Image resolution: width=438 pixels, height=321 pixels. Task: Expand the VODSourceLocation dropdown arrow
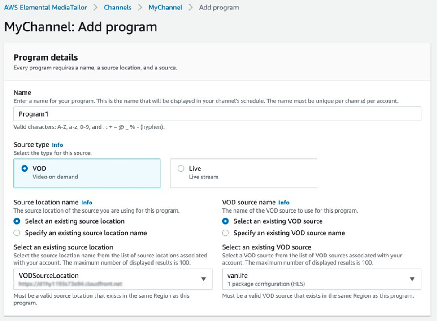pos(204,279)
